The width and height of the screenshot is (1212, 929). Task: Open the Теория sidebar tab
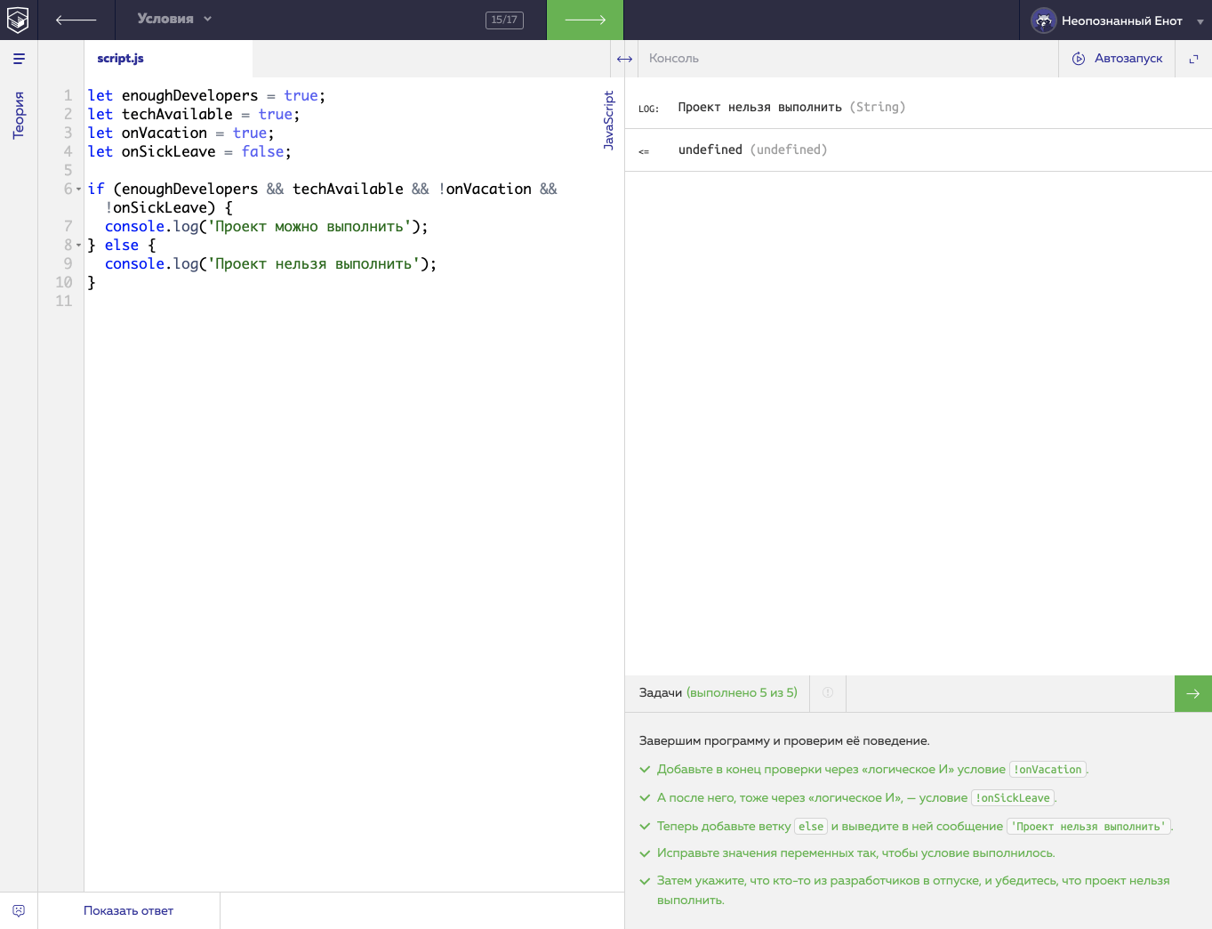point(19,115)
